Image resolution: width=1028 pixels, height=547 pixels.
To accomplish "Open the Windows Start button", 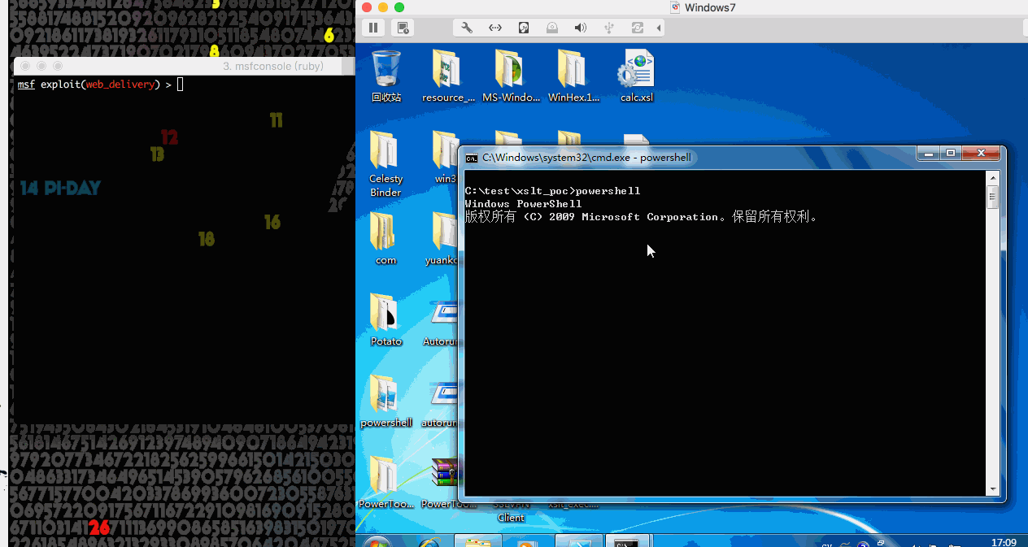I will pos(375,542).
